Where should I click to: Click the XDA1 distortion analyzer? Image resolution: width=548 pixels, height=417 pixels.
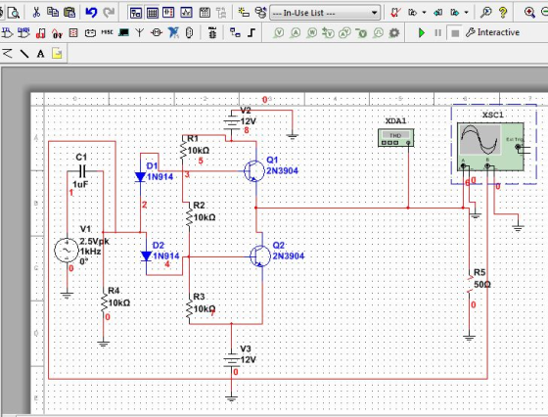pyautogui.click(x=395, y=137)
